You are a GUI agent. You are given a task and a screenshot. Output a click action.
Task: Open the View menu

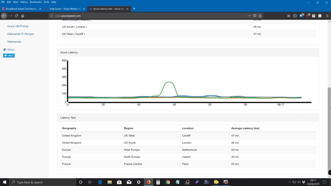coord(16,2)
